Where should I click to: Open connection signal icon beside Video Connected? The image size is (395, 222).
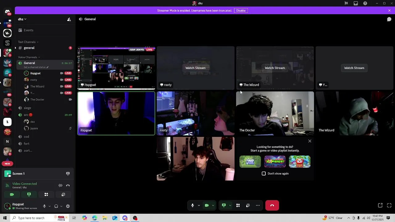[7, 185]
